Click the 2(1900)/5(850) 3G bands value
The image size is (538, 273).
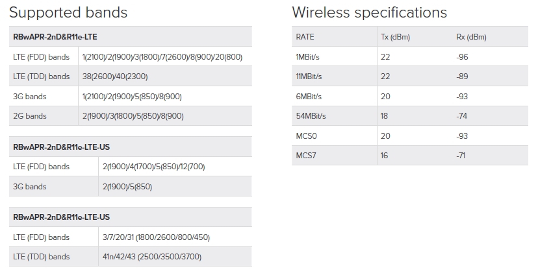click(x=127, y=187)
